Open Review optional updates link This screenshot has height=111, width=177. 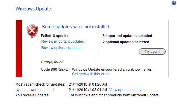tap(61, 48)
